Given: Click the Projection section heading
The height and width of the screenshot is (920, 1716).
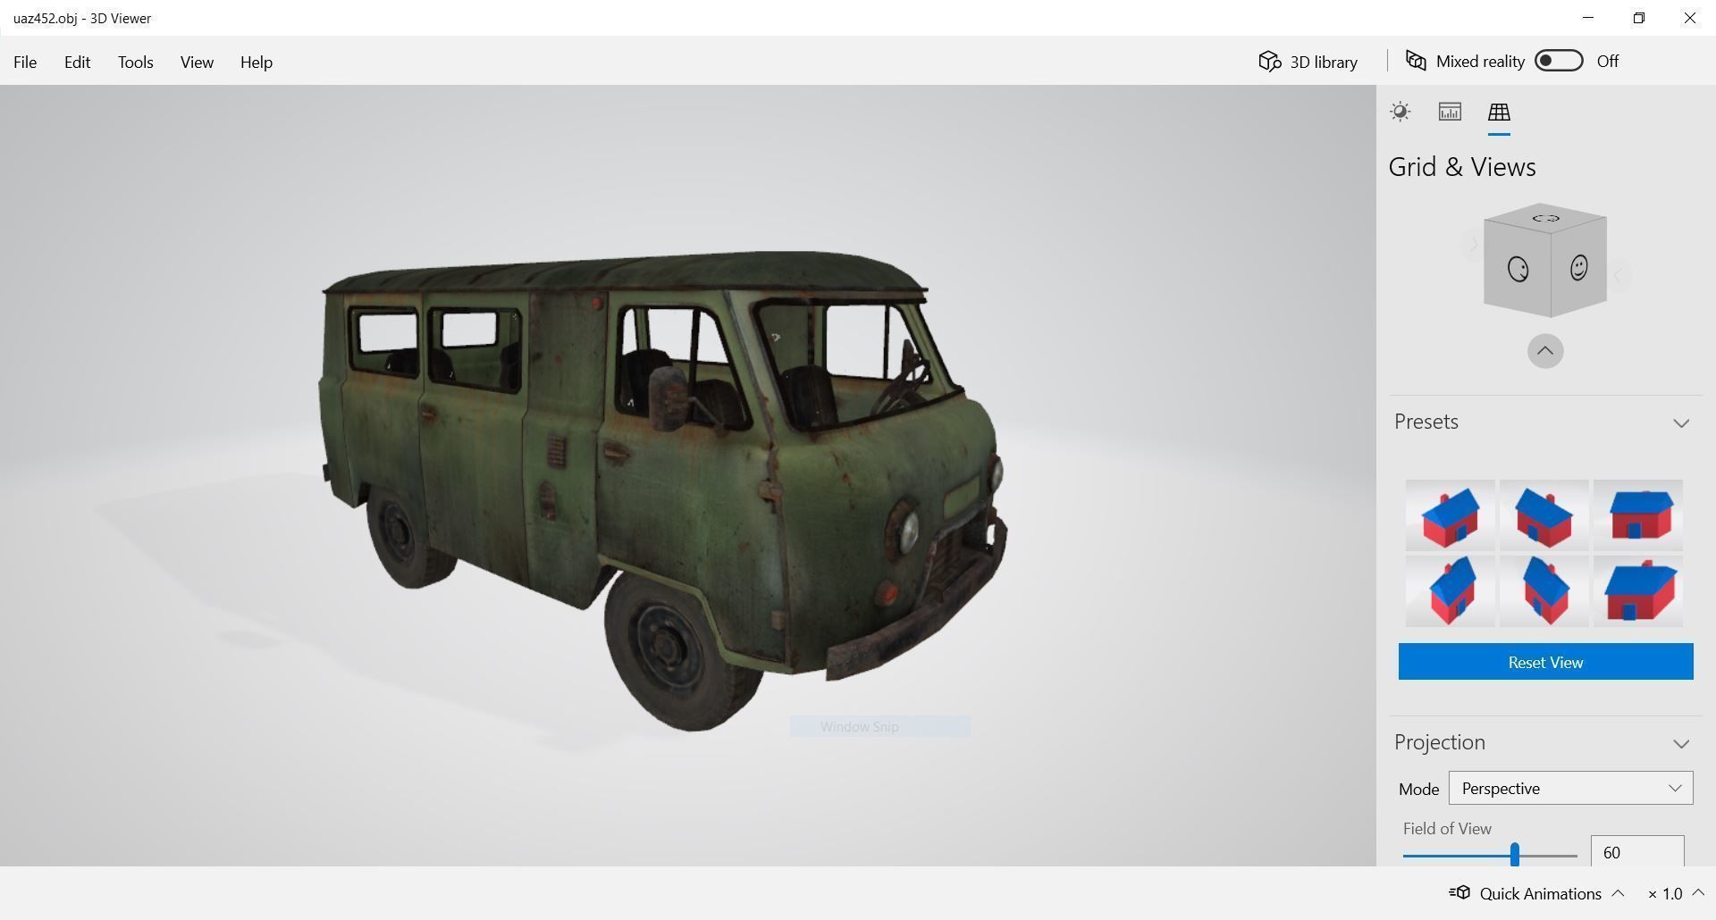Looking at the screenshot, I should click(1440, 742).
